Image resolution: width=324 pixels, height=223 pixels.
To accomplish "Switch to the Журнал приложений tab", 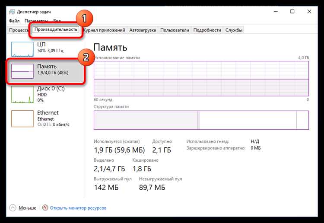I will click(104, 30).
